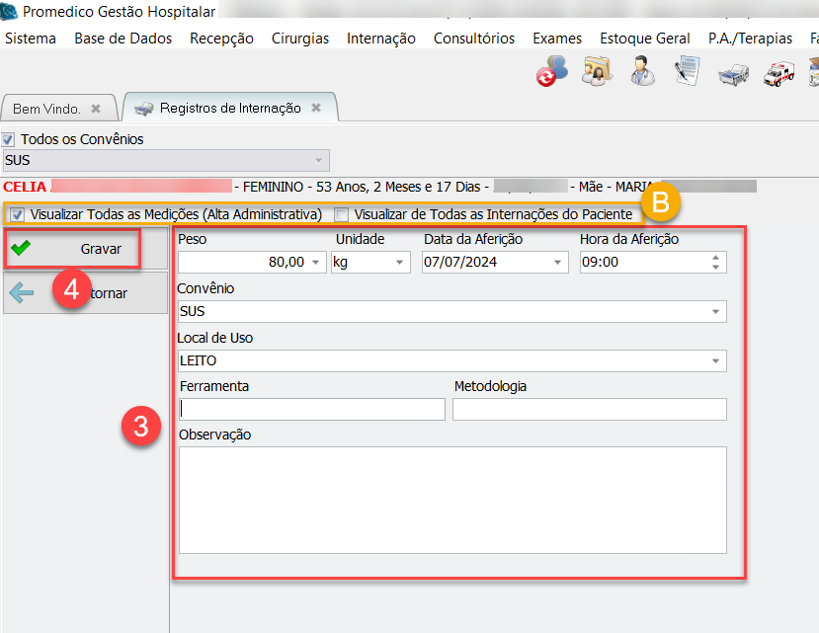
Task: Expand the Local de Uso dropdown
Action: pos(715,361)
